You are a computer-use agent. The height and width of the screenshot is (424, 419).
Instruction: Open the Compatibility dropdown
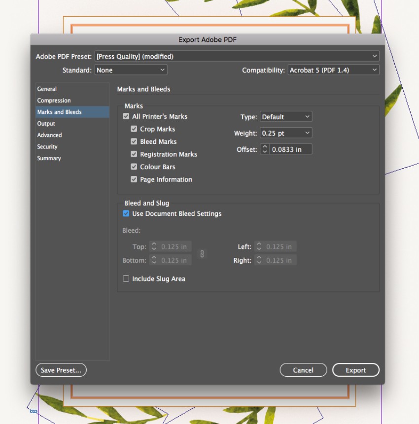click(x=333, y=71)
